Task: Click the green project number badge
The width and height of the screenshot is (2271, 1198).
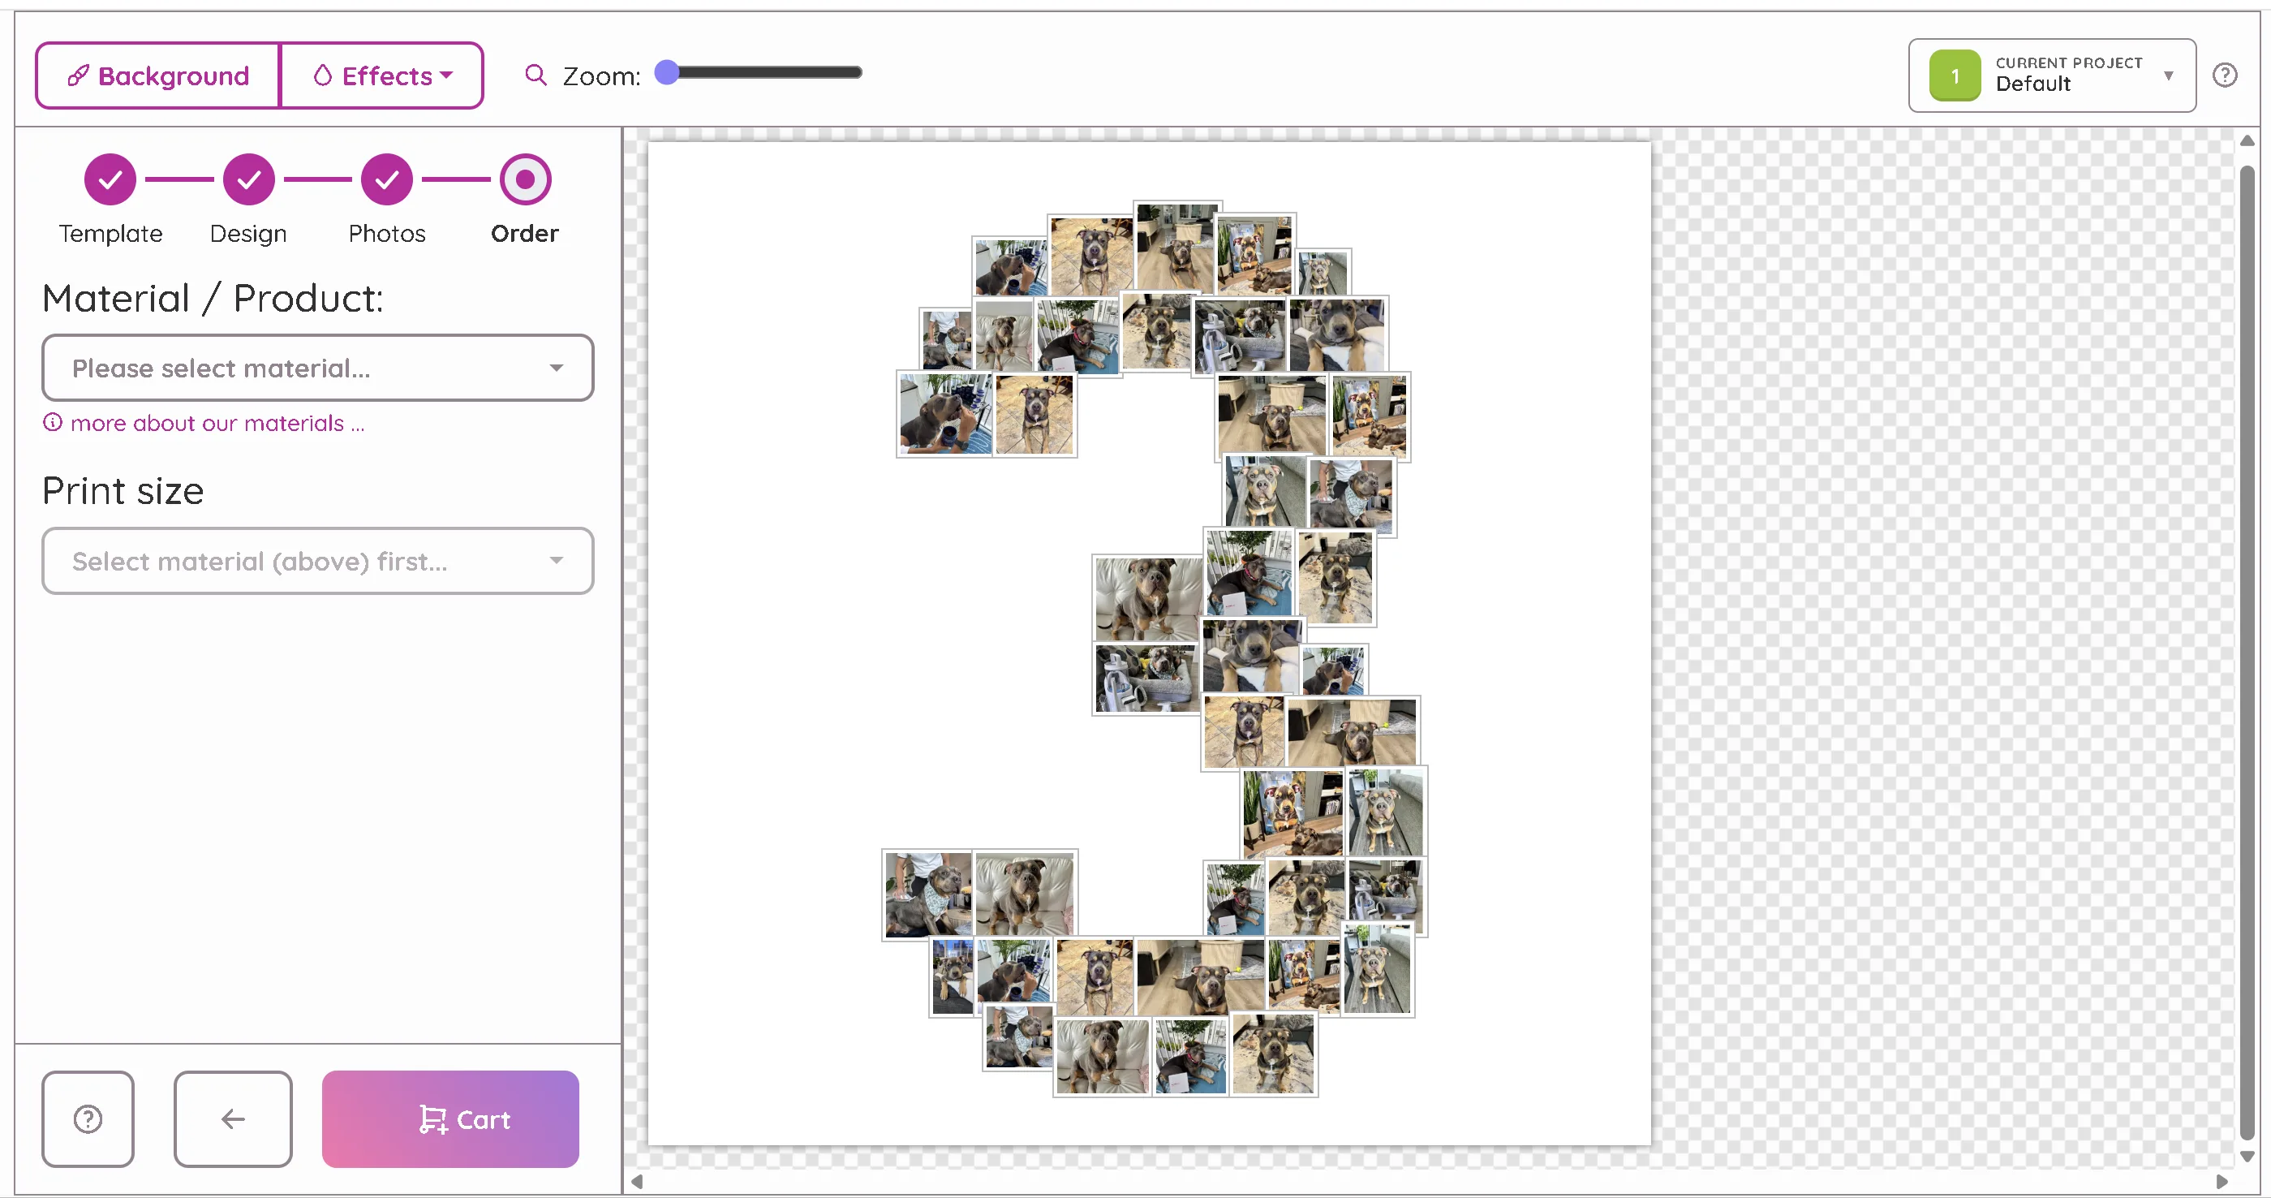Action: (x=1955, y=75)
